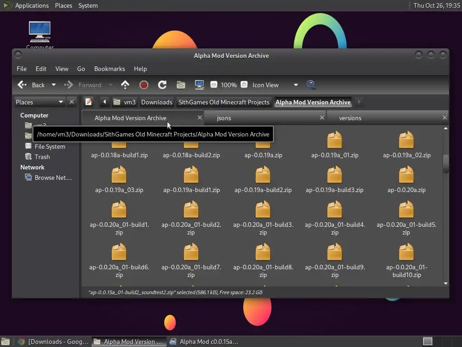Go to Downloads in the path bar
This screenshot has height=347, width=462.
pyautogui.click(x=157, y=102)
